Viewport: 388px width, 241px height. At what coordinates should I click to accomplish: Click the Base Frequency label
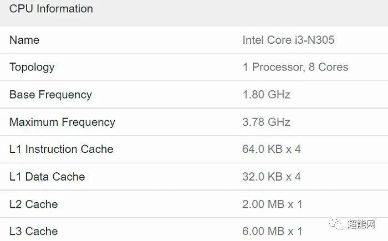click(x=50, y=95)
